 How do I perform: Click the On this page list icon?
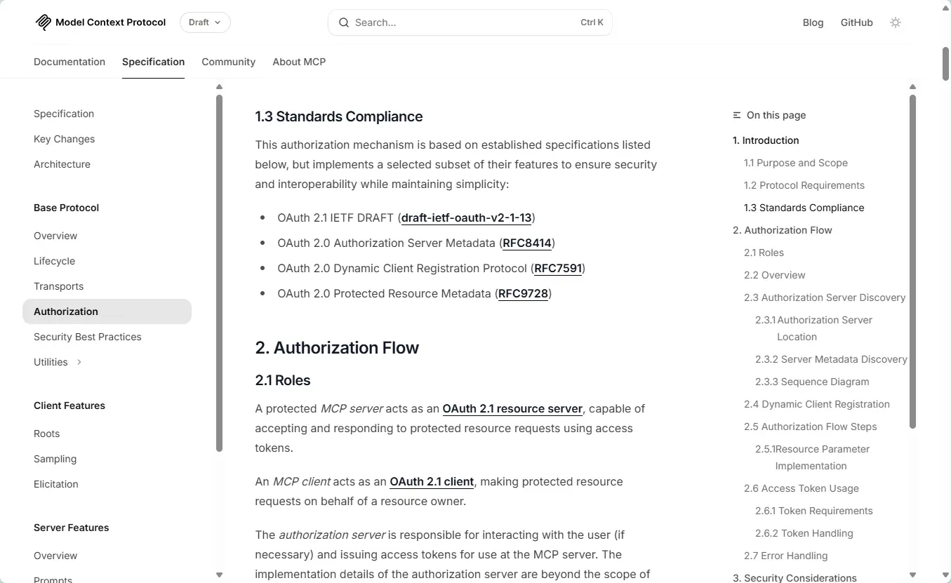[736, 114]
